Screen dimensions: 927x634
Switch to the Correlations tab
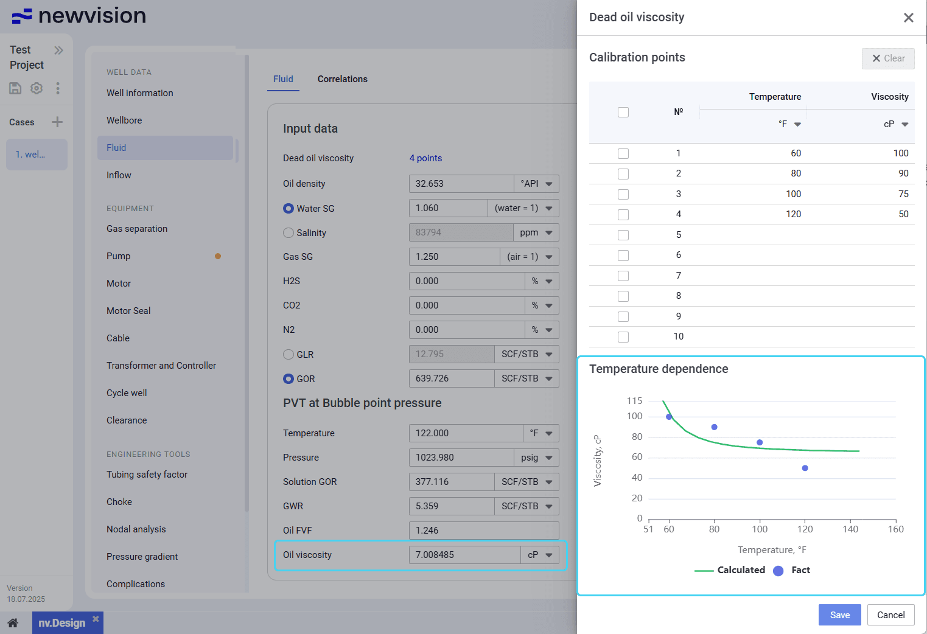tap(342, 79)
